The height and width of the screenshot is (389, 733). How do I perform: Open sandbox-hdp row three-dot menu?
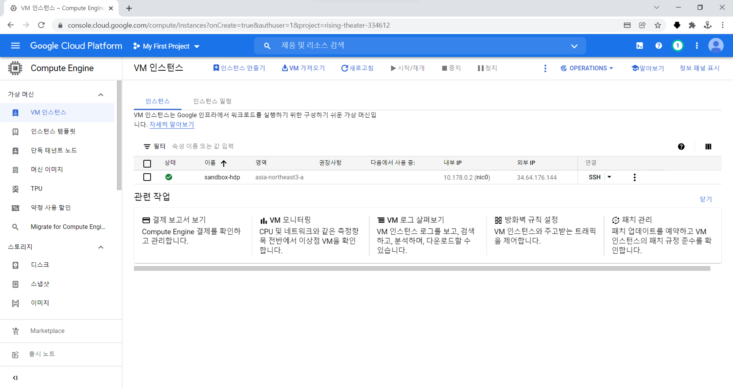click(634, 177)
